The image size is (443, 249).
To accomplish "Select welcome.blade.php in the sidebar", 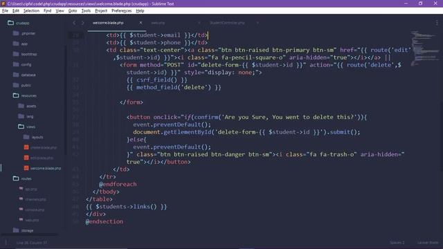I will (x=46, y=169).
